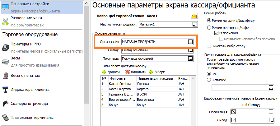This screenshot has width=280, height=126.
Task: Click Видалити payment type button
Action: [136, 72]
